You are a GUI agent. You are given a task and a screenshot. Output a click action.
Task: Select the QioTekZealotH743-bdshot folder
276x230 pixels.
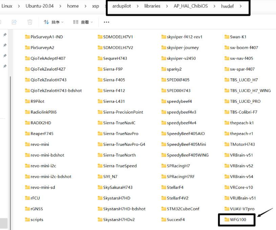click(x=56, y=90)
